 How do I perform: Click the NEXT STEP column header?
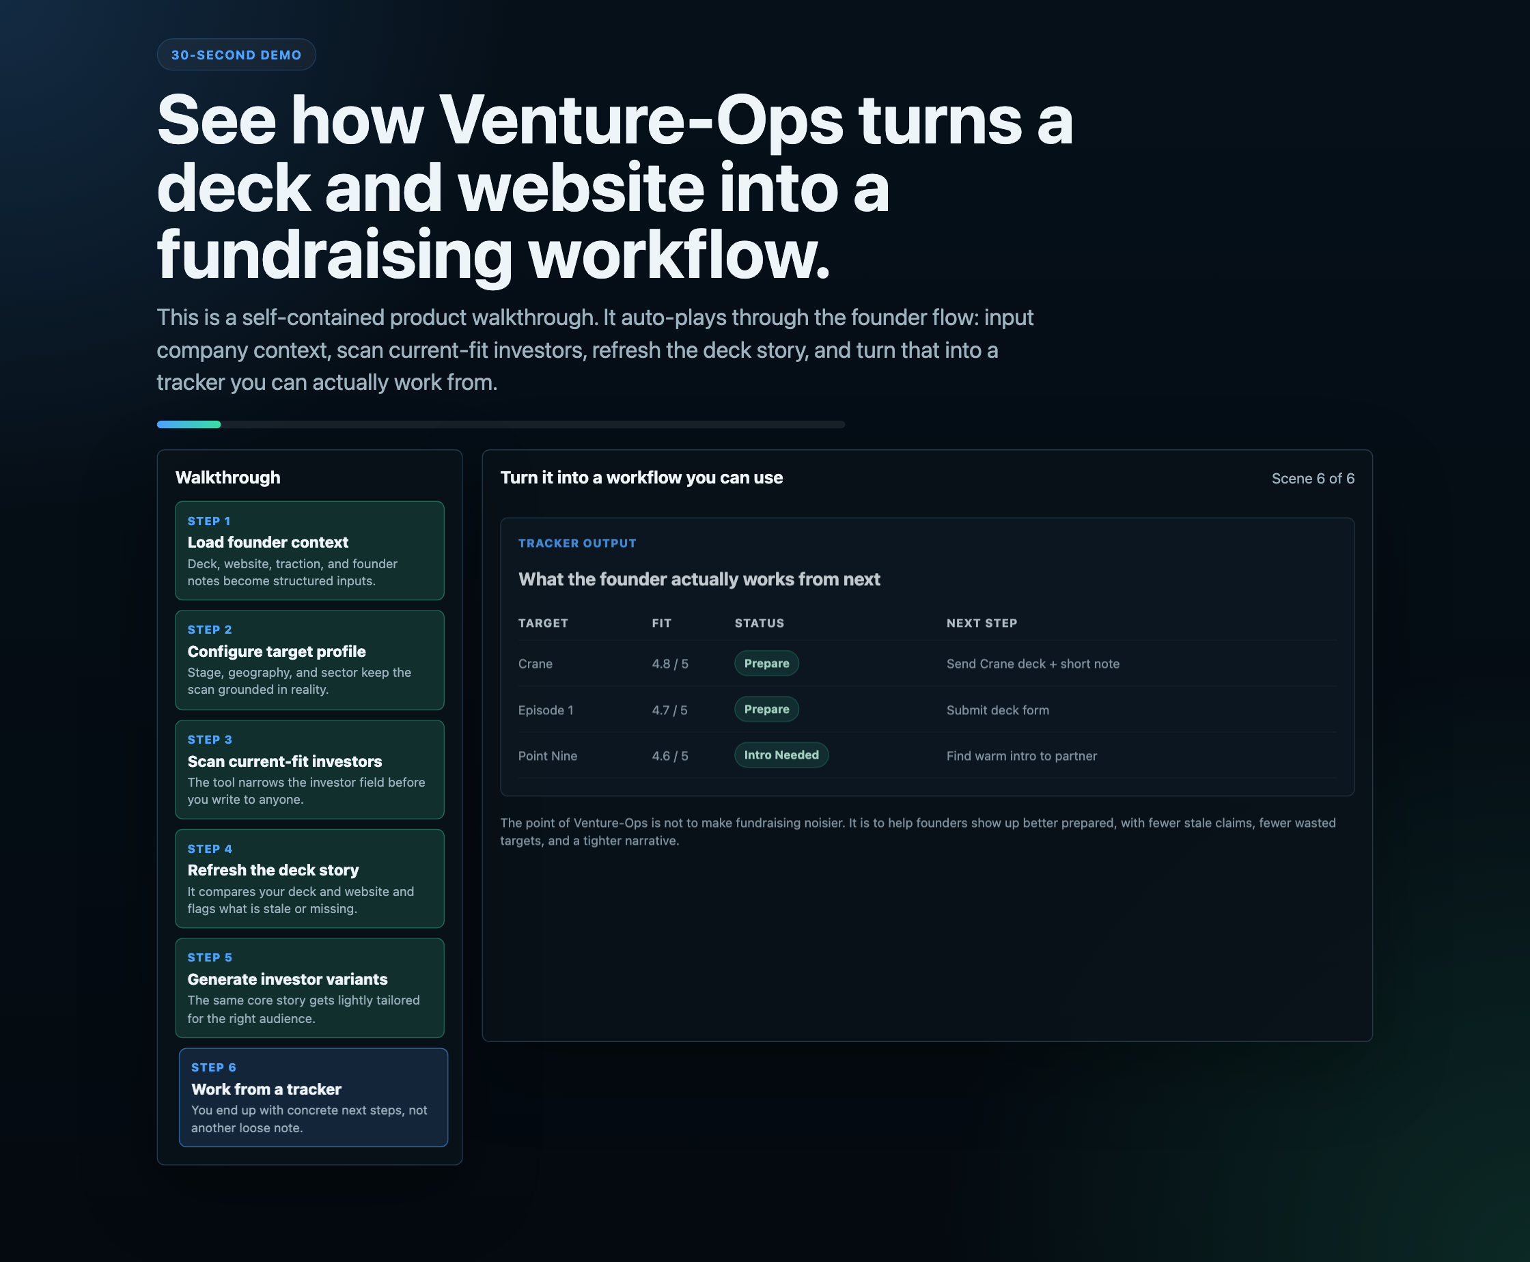(982, 623)
